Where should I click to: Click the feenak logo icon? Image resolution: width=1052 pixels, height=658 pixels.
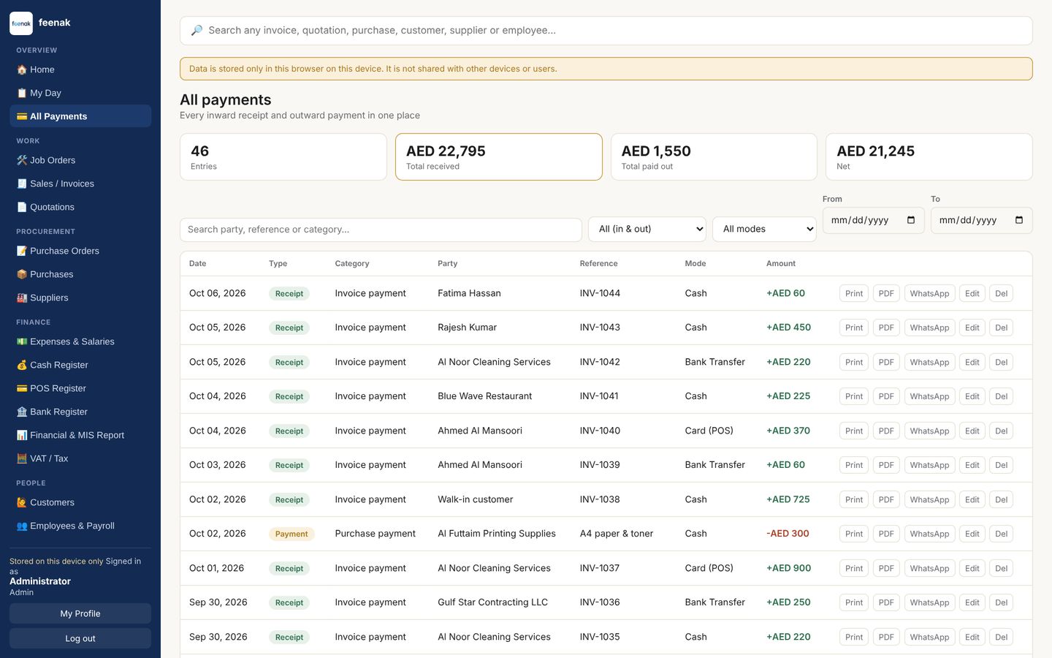(21, 23)
